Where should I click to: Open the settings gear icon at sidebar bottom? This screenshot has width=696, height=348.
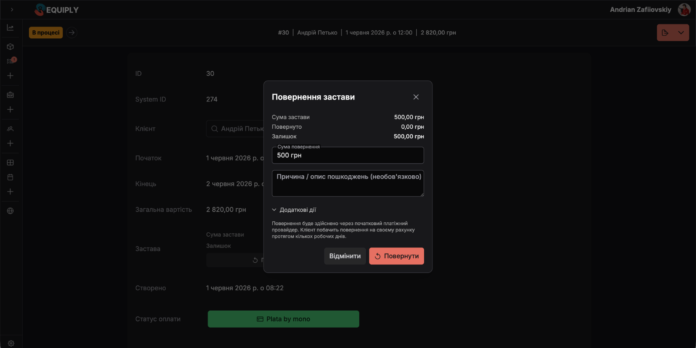[11, 343]
